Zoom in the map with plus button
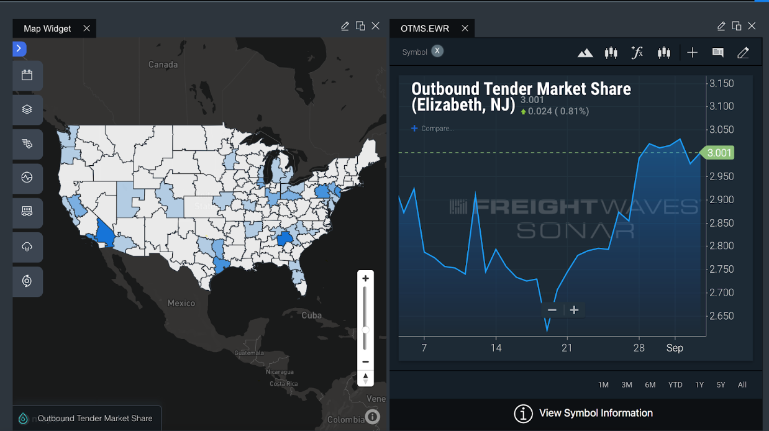Image resolution: width=769 pixels, height=431 pixels. pyautogui.click(x=366, y=278)
